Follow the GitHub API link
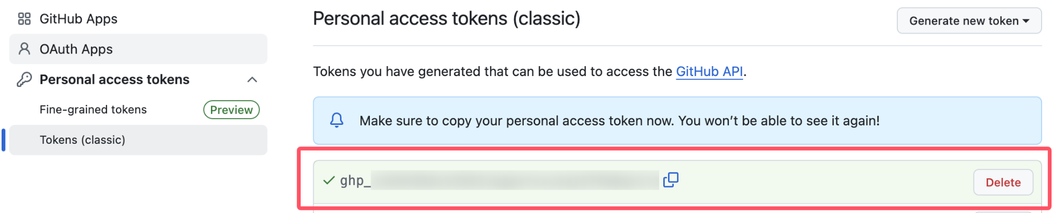This screenshot has width=1061, height=213. [x=709, y=72]
